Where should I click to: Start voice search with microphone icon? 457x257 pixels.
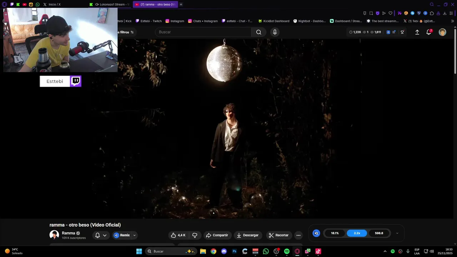coord(275,32)
